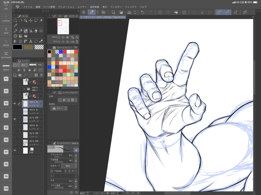
Task: Select the Ruler tool
Action: click(x=25, y=41)
